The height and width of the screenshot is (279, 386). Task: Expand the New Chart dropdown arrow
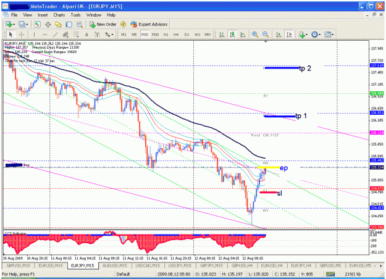pos(14,24)
